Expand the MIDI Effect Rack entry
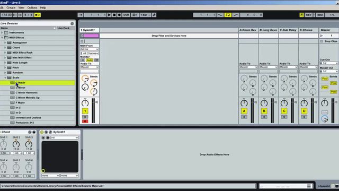 pyautogui.click(x=5, y=53)
